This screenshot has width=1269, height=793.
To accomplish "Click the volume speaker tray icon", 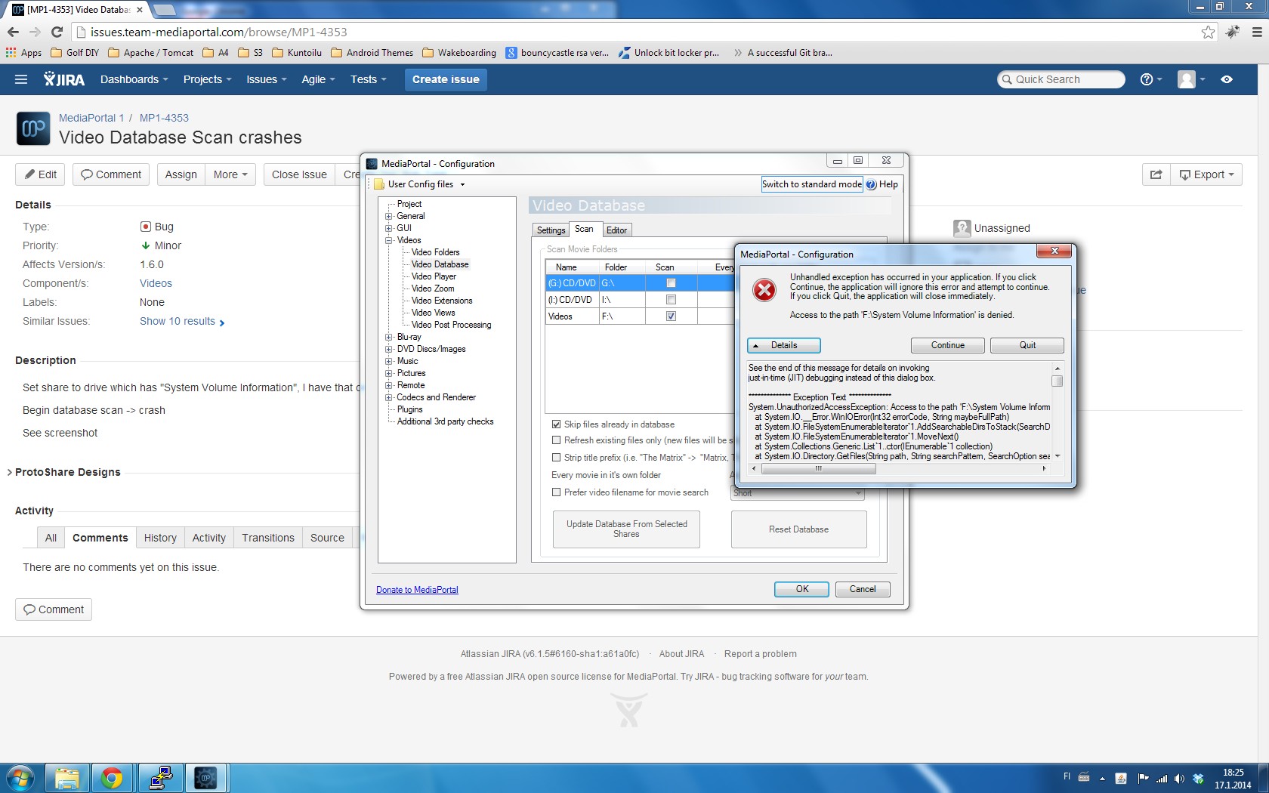I will coord(1179,778).
